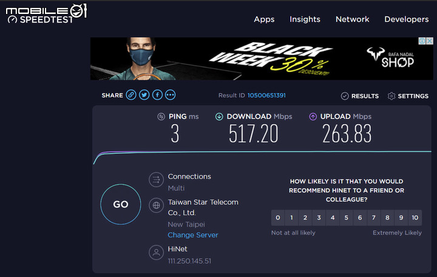The height and width of the screenshot is (277, 437).
Task: Click the New Taipei location text
Action: coord(186,224)
